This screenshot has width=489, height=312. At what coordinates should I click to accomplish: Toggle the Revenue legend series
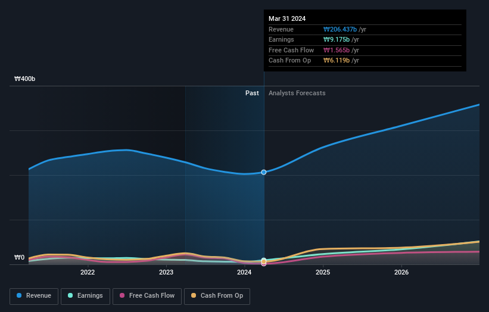34,296
